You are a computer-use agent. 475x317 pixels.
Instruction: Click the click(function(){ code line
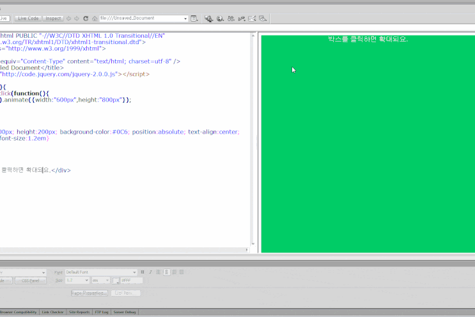click(24, 93)
